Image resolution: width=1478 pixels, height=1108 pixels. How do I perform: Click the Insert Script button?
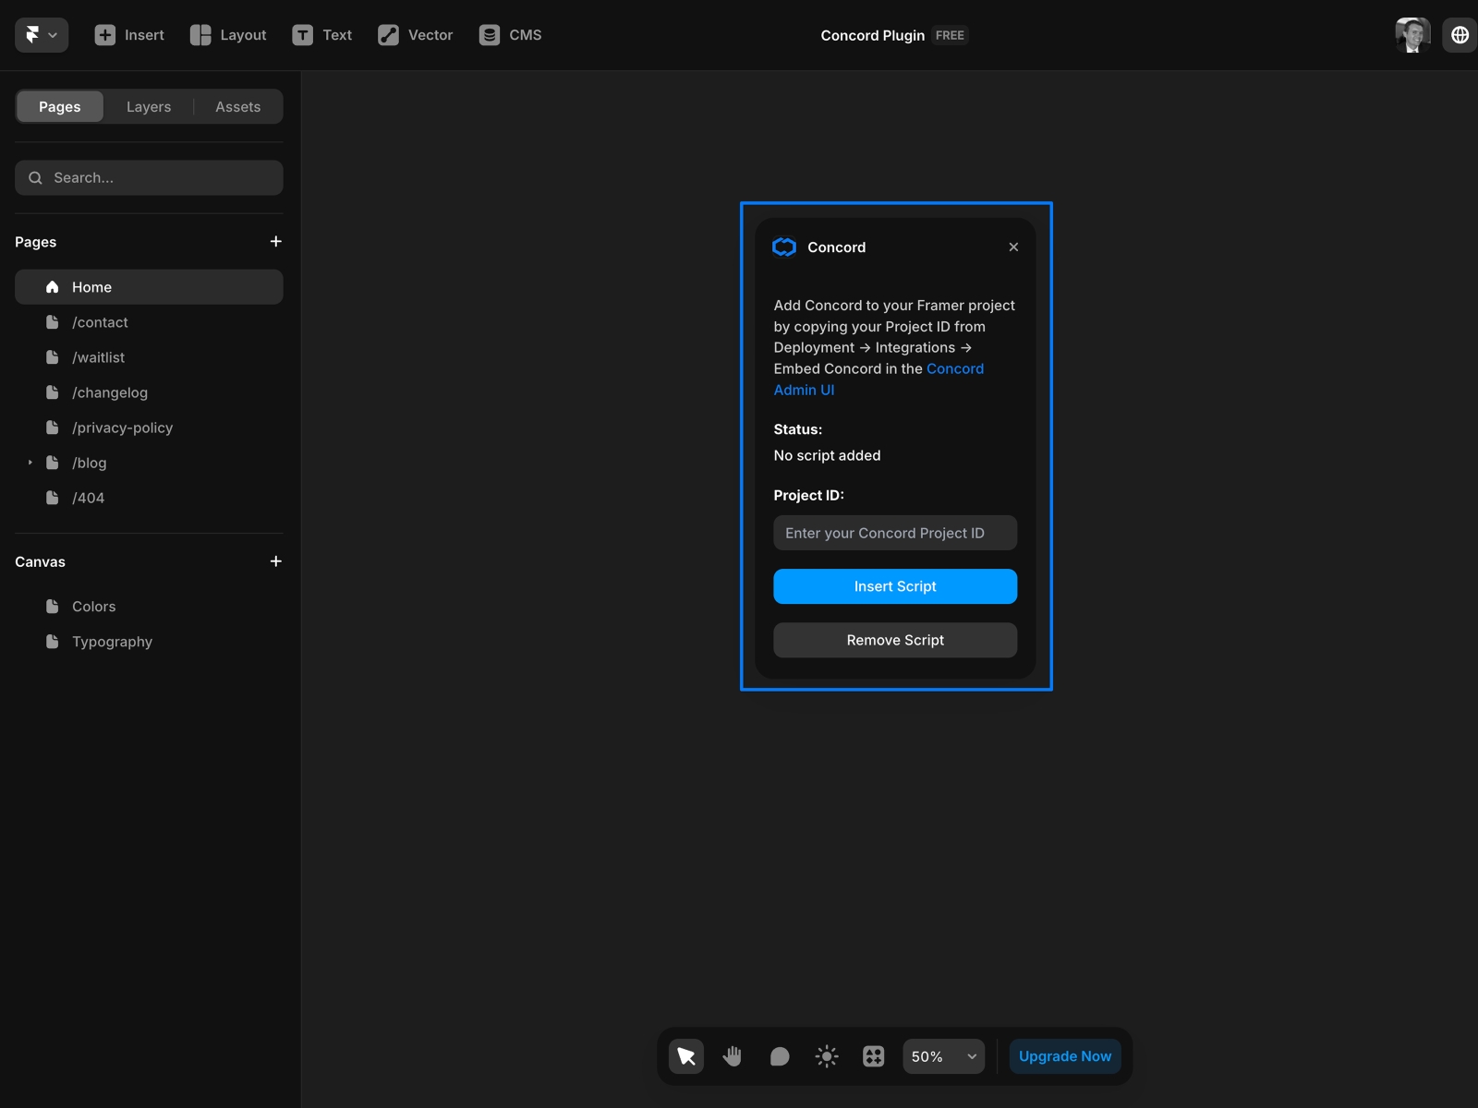(894, 586)
